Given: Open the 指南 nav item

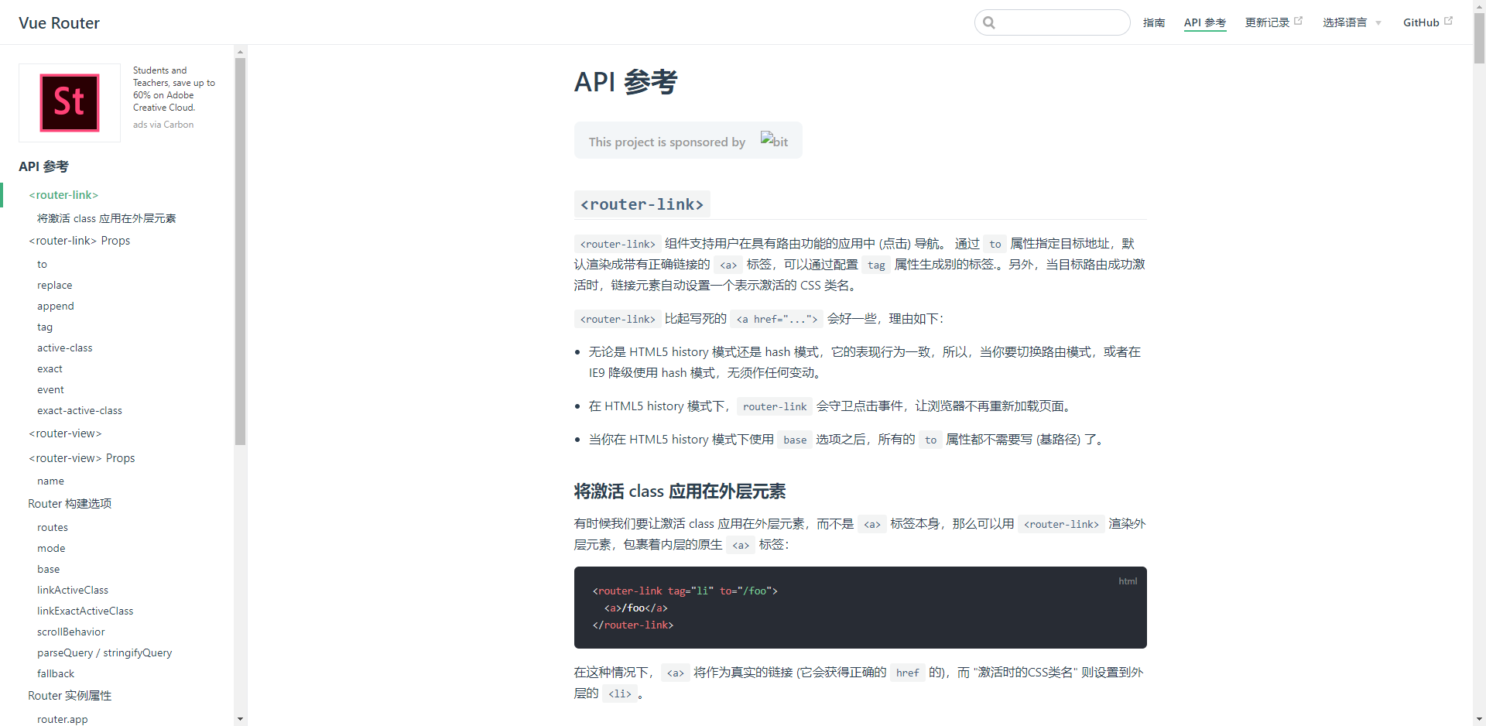Looking at the screenshot, I should 1154,22.
